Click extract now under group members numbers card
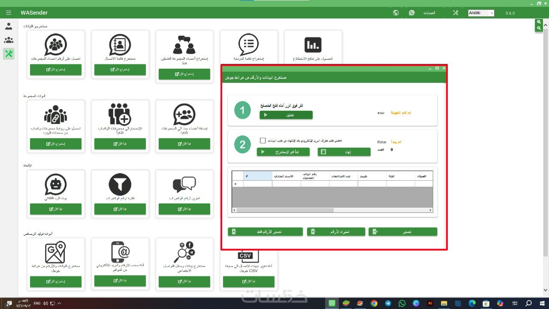 click(x=56, y=70)
